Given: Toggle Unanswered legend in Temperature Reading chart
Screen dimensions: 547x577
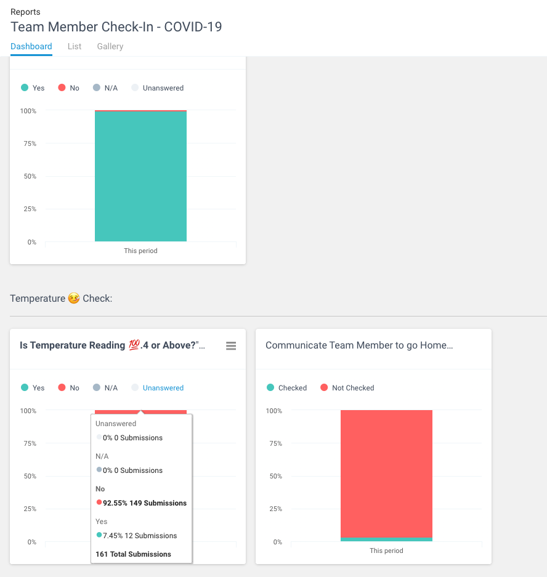Looking at the screenshot, I should point(158,388).
